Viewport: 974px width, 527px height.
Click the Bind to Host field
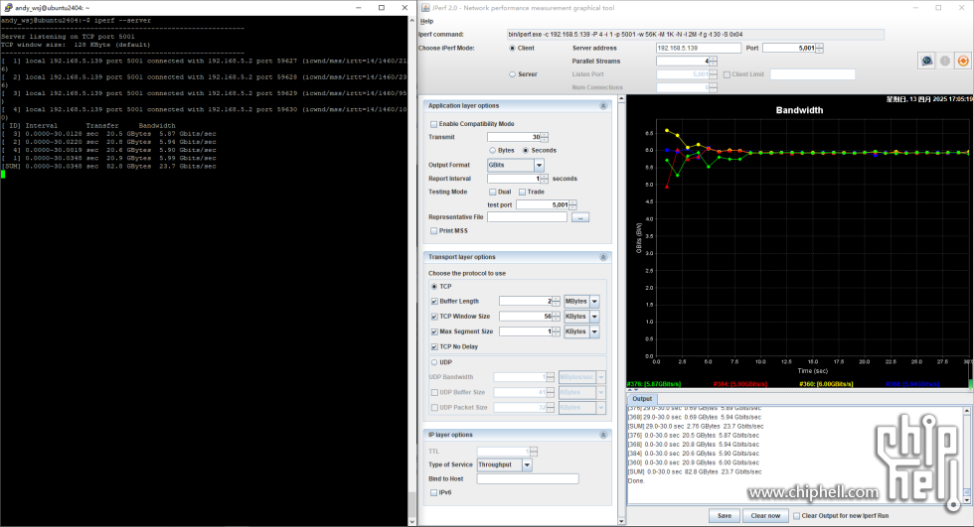tap(528, 478)
